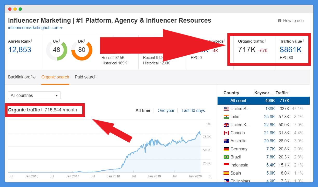Image resolution: width=318 pixels, height=187 pixels.
Task: Open Indonesia's 6.4K keywords link
Action: [271, 165]
